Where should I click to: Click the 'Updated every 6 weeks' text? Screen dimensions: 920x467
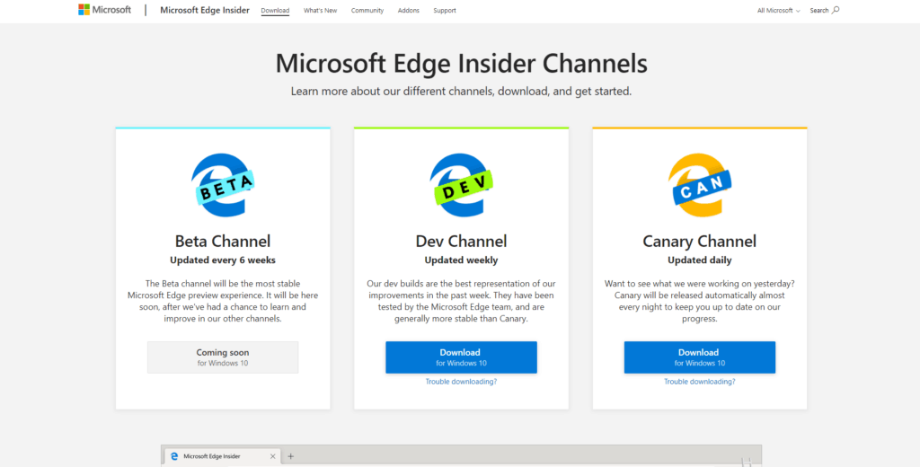[x=223, y=260]
